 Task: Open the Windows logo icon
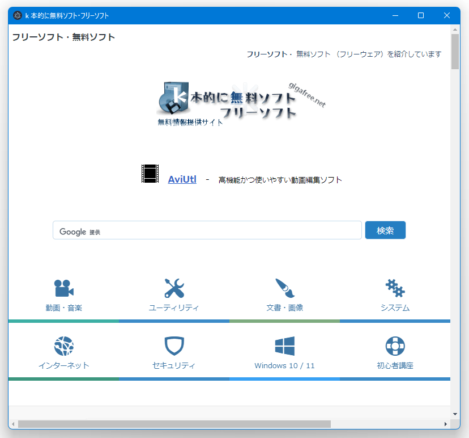(285, 346)
